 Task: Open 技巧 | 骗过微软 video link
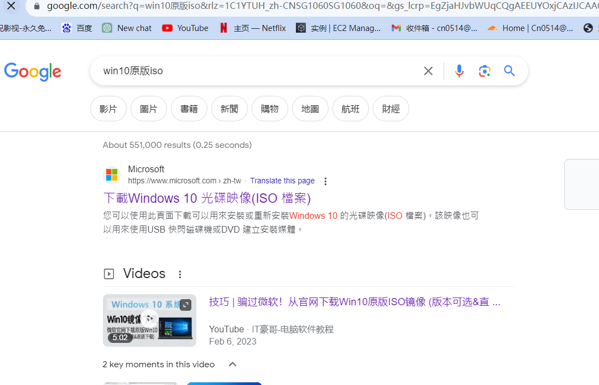point(355,302)
